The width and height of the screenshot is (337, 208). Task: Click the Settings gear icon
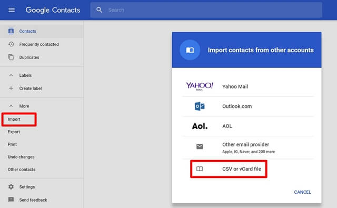tap(11, 187)
